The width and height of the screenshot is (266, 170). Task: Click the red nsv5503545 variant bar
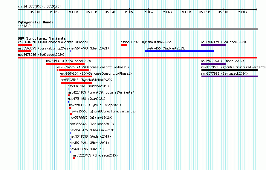[76, 83]
